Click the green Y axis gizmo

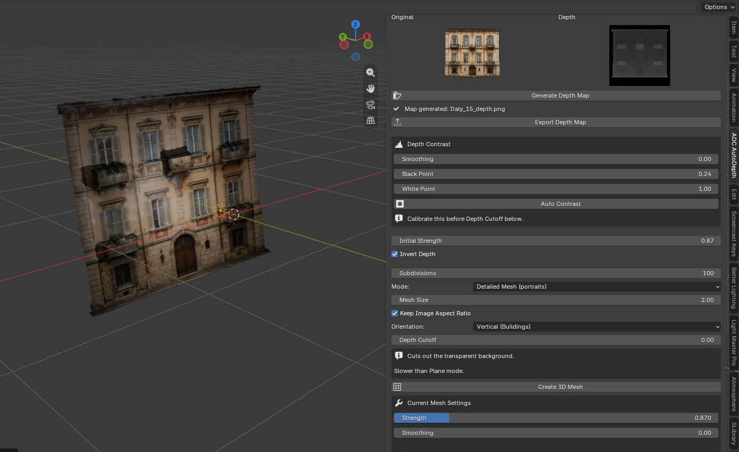click(343, 37)
